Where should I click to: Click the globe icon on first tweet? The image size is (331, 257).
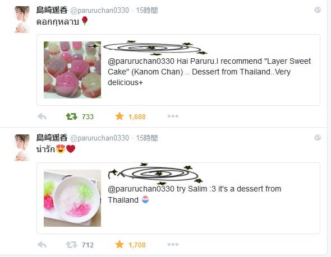click(x=318, y=10)
